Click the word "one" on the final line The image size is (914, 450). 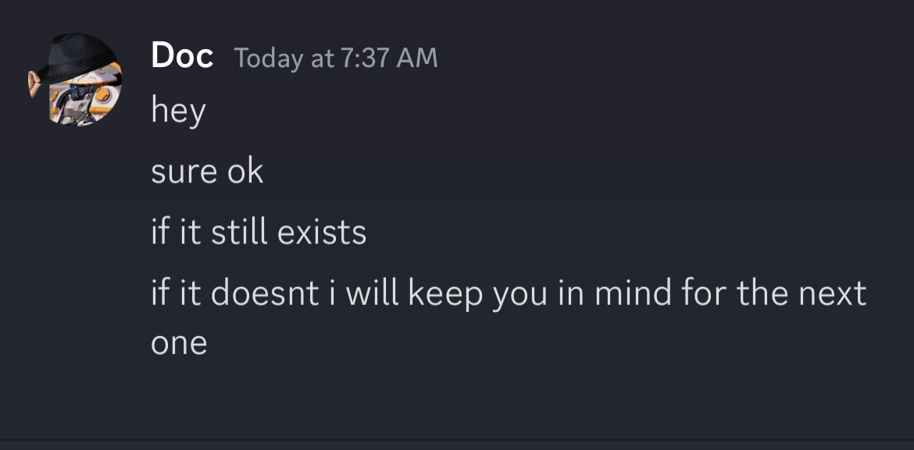179,344
